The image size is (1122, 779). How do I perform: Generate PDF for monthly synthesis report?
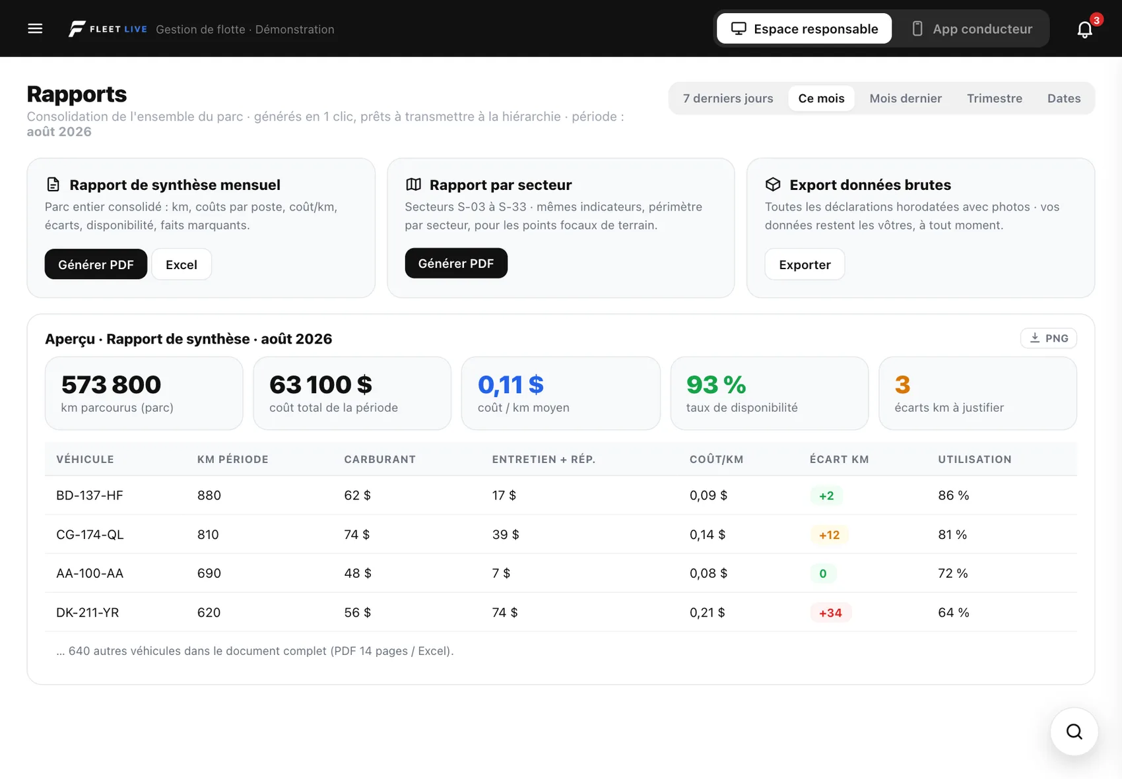[x=96, y=265]
